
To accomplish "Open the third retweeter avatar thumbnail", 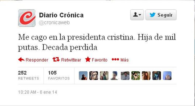I will point(104,75).
